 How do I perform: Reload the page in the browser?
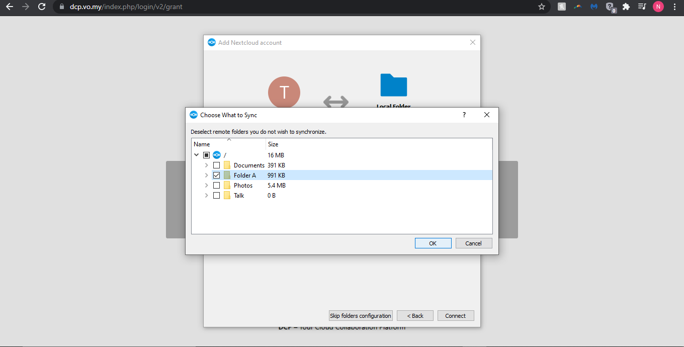pyautogui.click(x=42, y=7)
